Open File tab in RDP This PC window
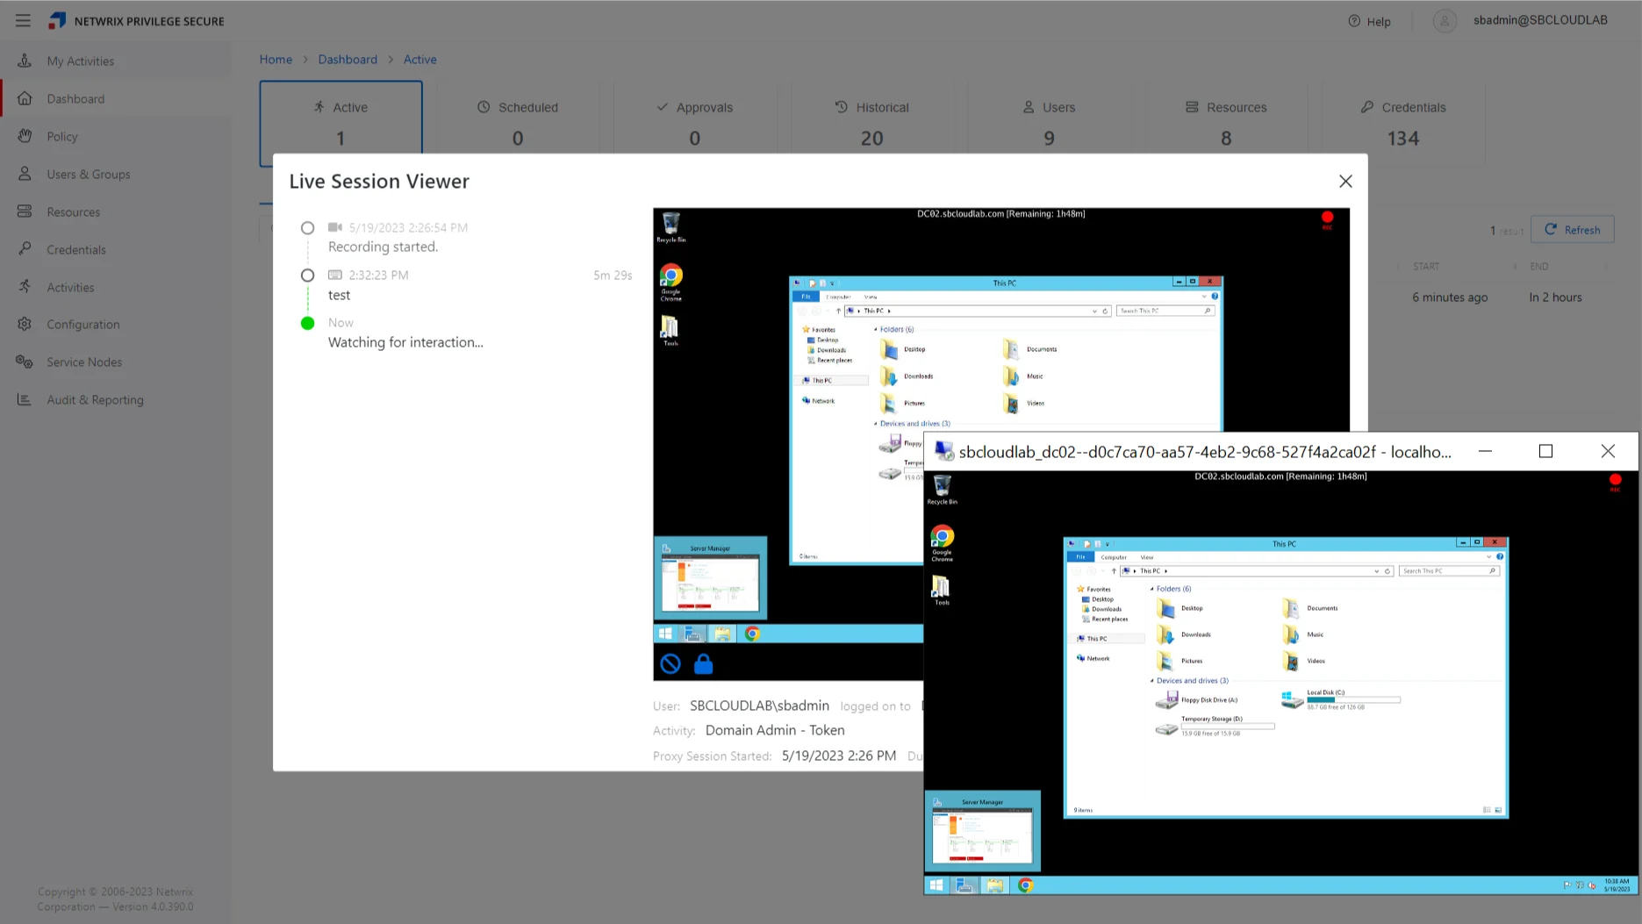The image size is (1642, 924). coord(1081,556)
